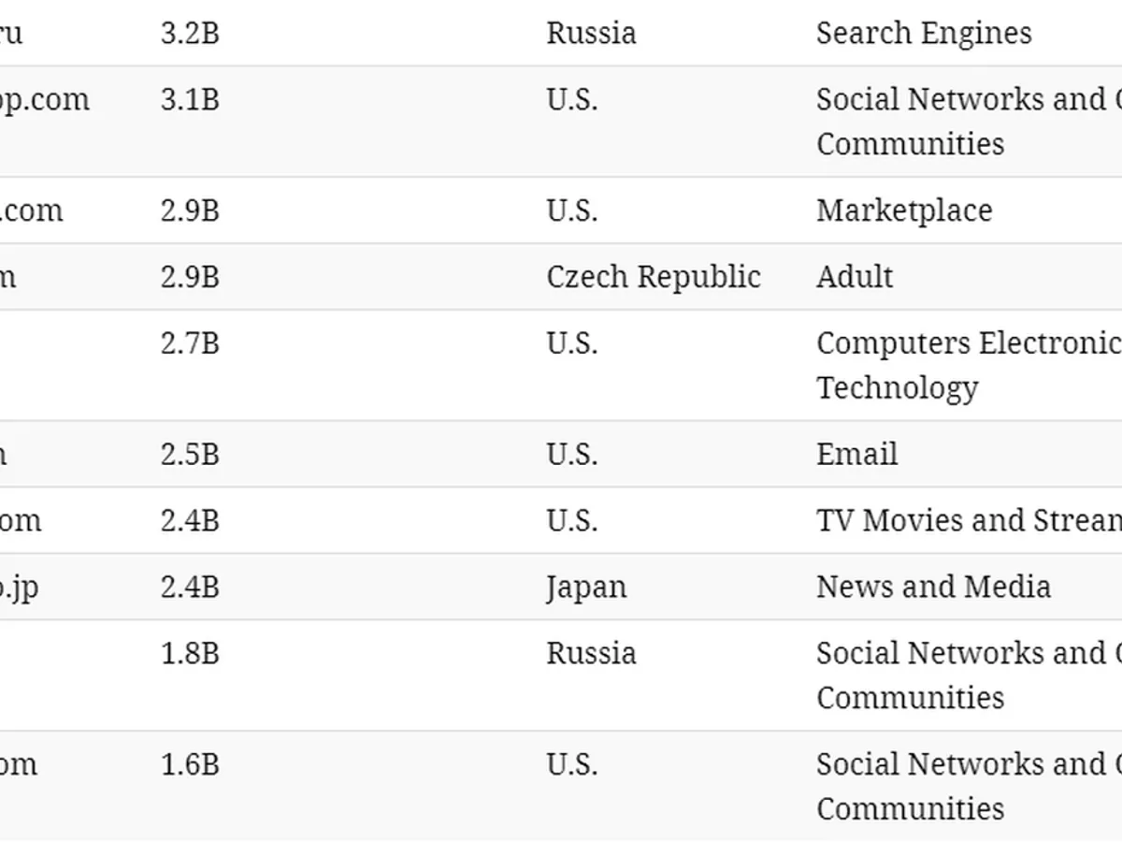Select the Japan country cell
Screen dimensions: 1122x842
pyautogui.click(x=586, y=588)
